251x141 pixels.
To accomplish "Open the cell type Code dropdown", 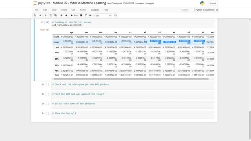I will [x=102, y=16].
